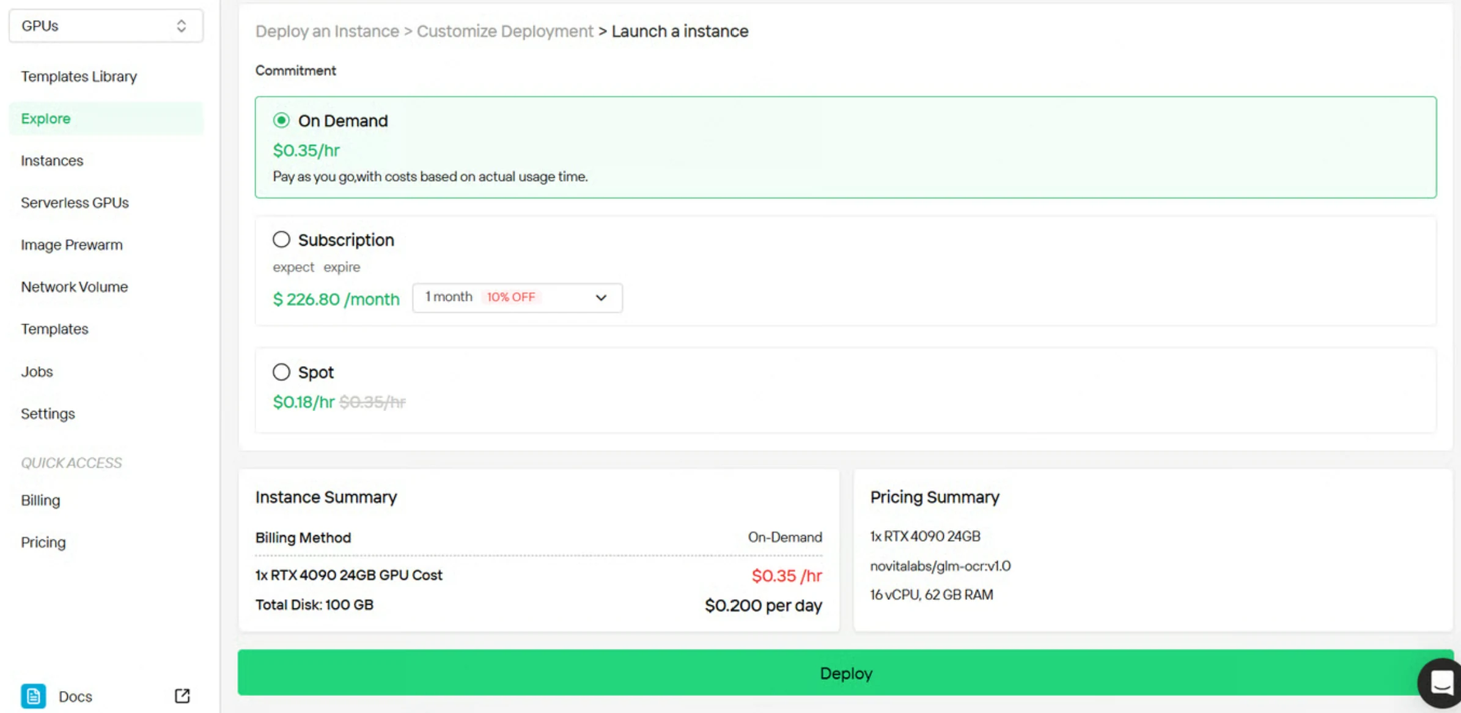Click 1x RTX 4090 24GB pricing entry
Image resolution: width=1461 pixels, height=713 pixels.
926,536
